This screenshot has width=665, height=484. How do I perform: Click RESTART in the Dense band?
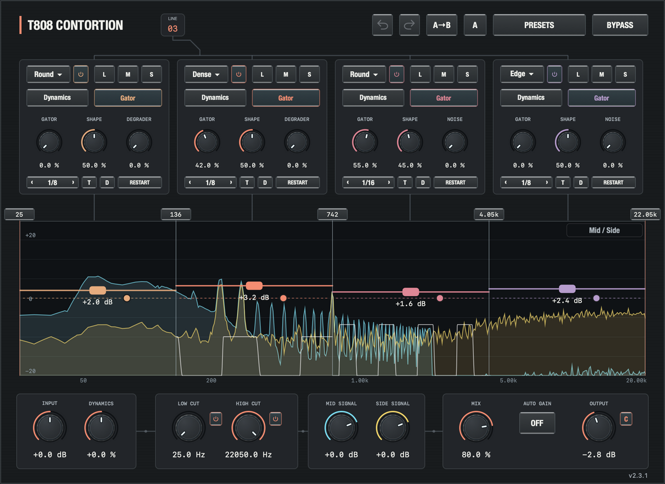[x=298, y=183]
